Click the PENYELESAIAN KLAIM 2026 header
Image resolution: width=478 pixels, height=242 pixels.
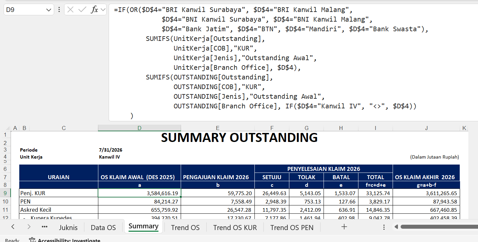click(x=324, y=169)
